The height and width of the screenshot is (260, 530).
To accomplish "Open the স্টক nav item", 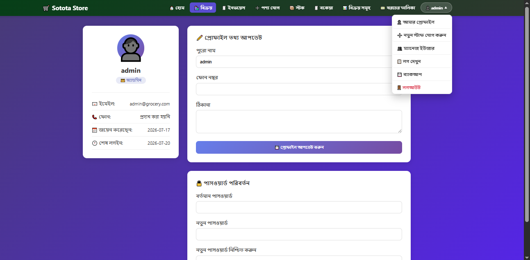I will pos(297,8).
